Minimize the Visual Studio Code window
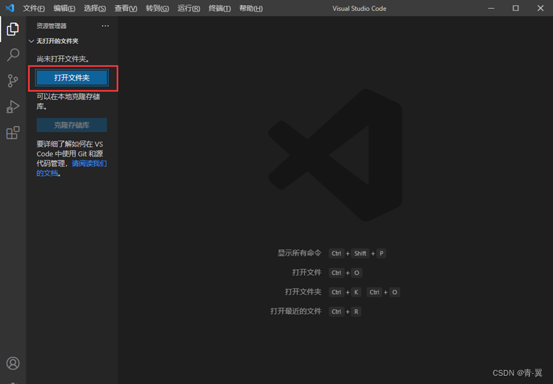The image size is (553, 384). [491, 8]
